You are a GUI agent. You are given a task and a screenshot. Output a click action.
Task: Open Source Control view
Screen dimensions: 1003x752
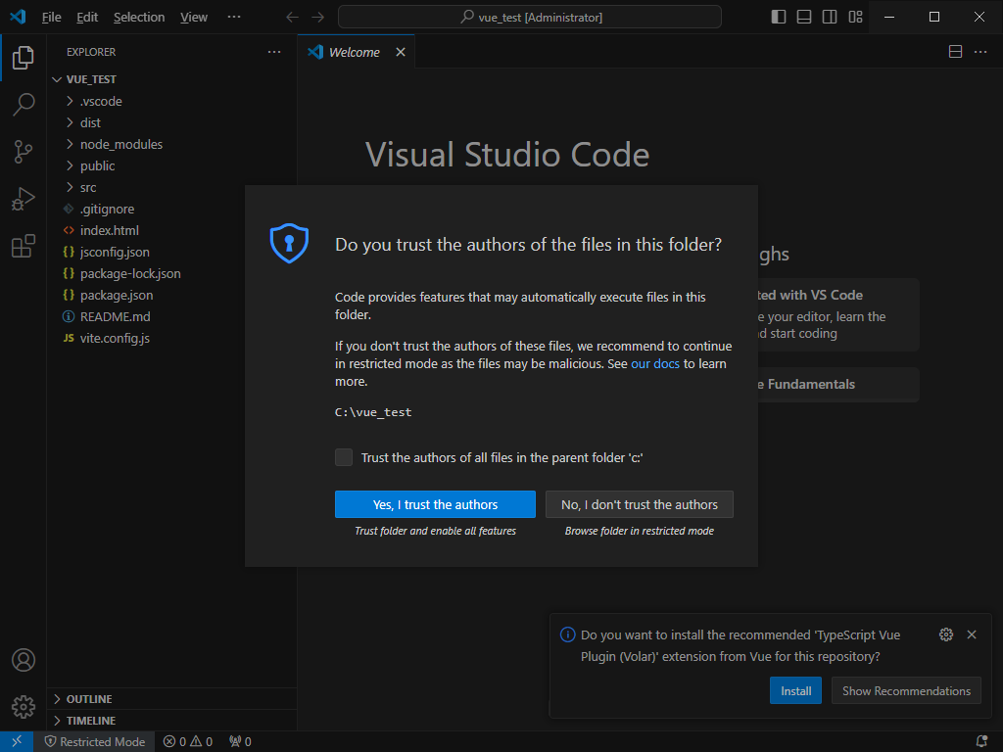24,152
